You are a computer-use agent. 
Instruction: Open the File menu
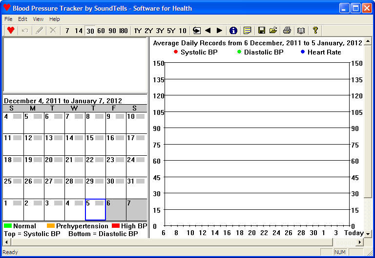click(8, 19)
